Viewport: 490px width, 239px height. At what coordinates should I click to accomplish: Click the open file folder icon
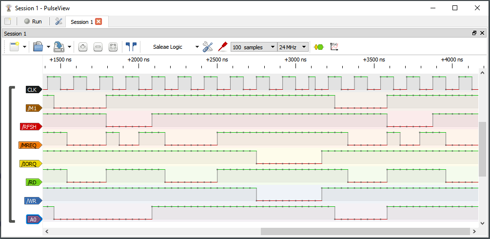point(38,47)
